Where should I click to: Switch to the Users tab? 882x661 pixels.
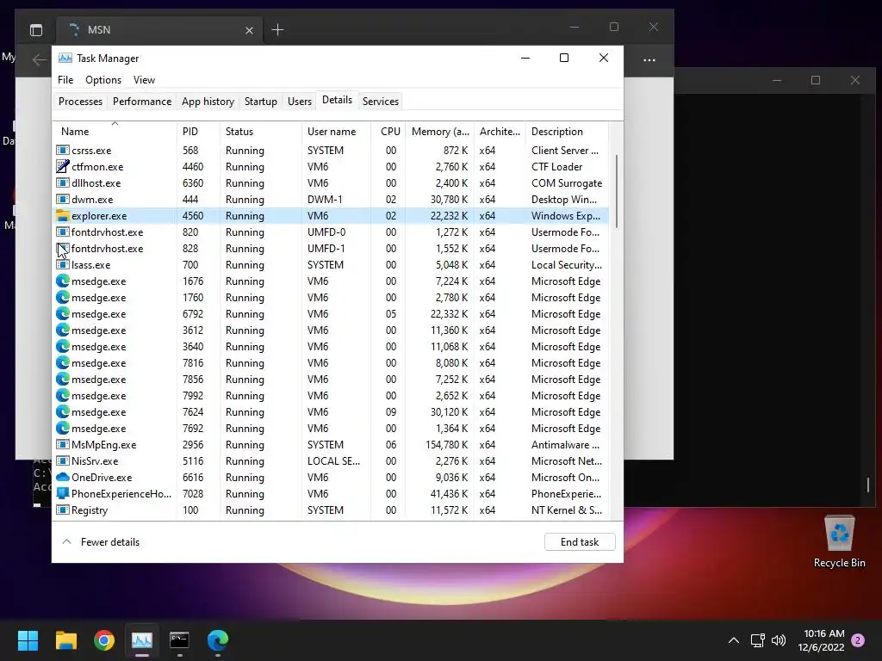pos(299,102)
